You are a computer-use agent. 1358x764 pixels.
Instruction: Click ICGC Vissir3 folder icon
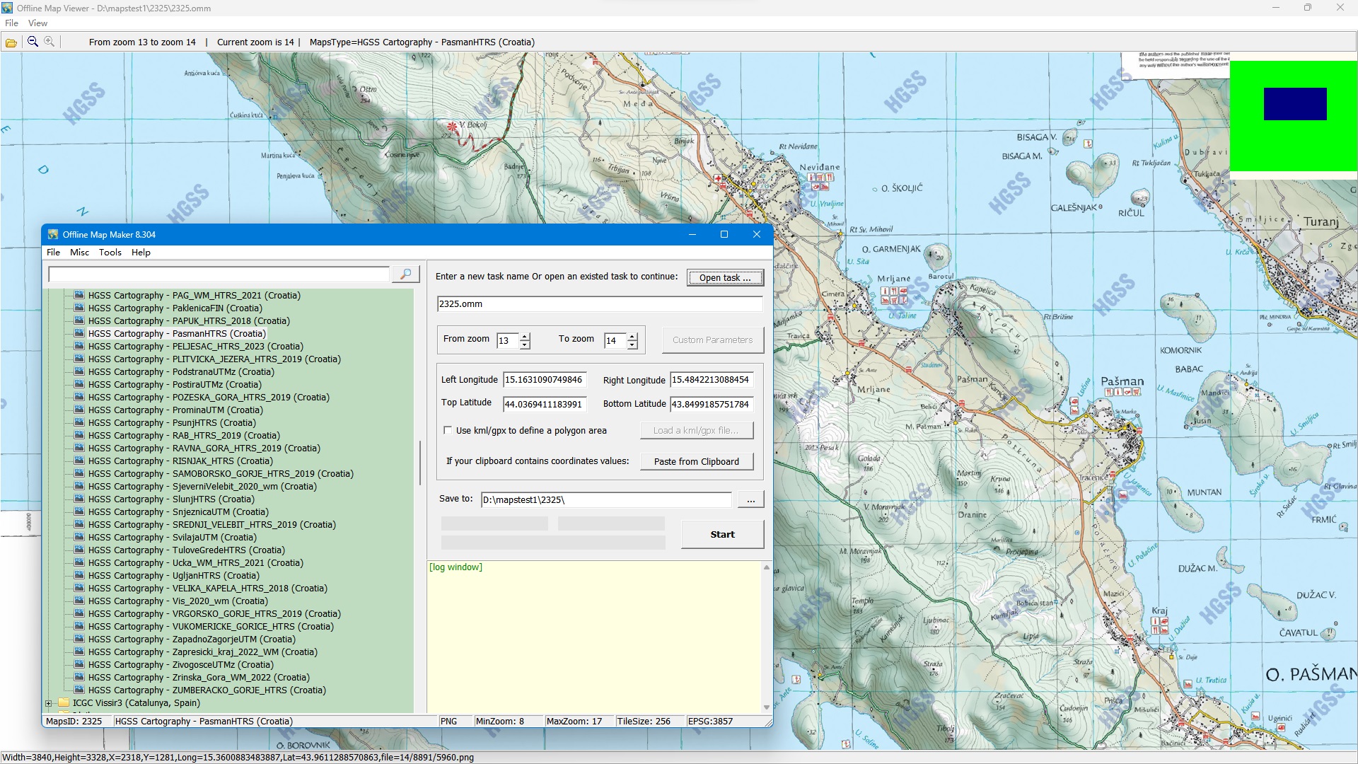coord(64,702)
